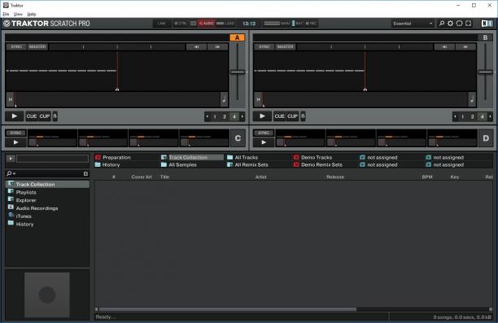Click the magnifier browser-maximize icon in header
This screenshot has width=498, height=323.
pos(442,23)
